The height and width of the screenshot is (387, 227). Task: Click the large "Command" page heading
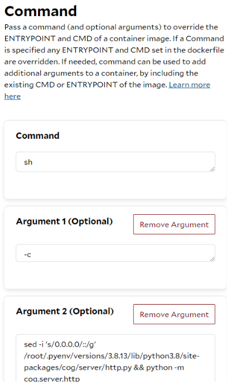tap(40, 11)
